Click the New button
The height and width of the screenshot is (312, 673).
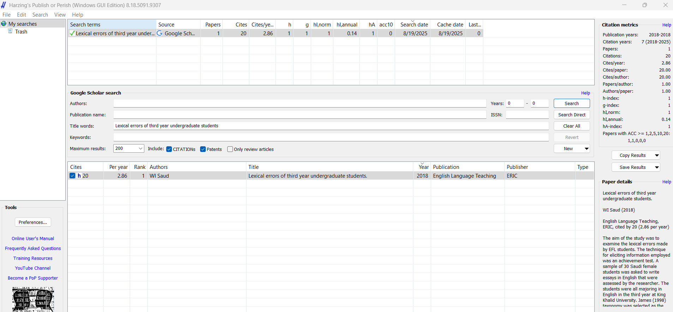click(568, 148)
